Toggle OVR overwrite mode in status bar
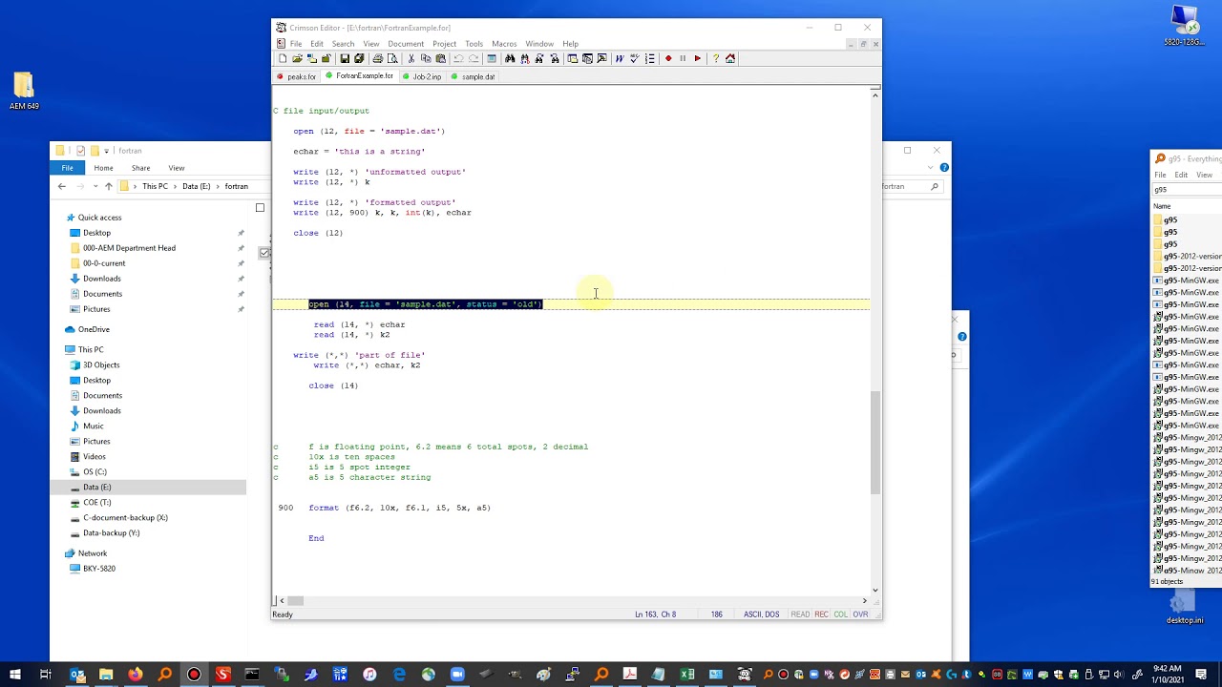Image resolution: width=1222 pixels, height=687 pixels. tap(860, 614)
